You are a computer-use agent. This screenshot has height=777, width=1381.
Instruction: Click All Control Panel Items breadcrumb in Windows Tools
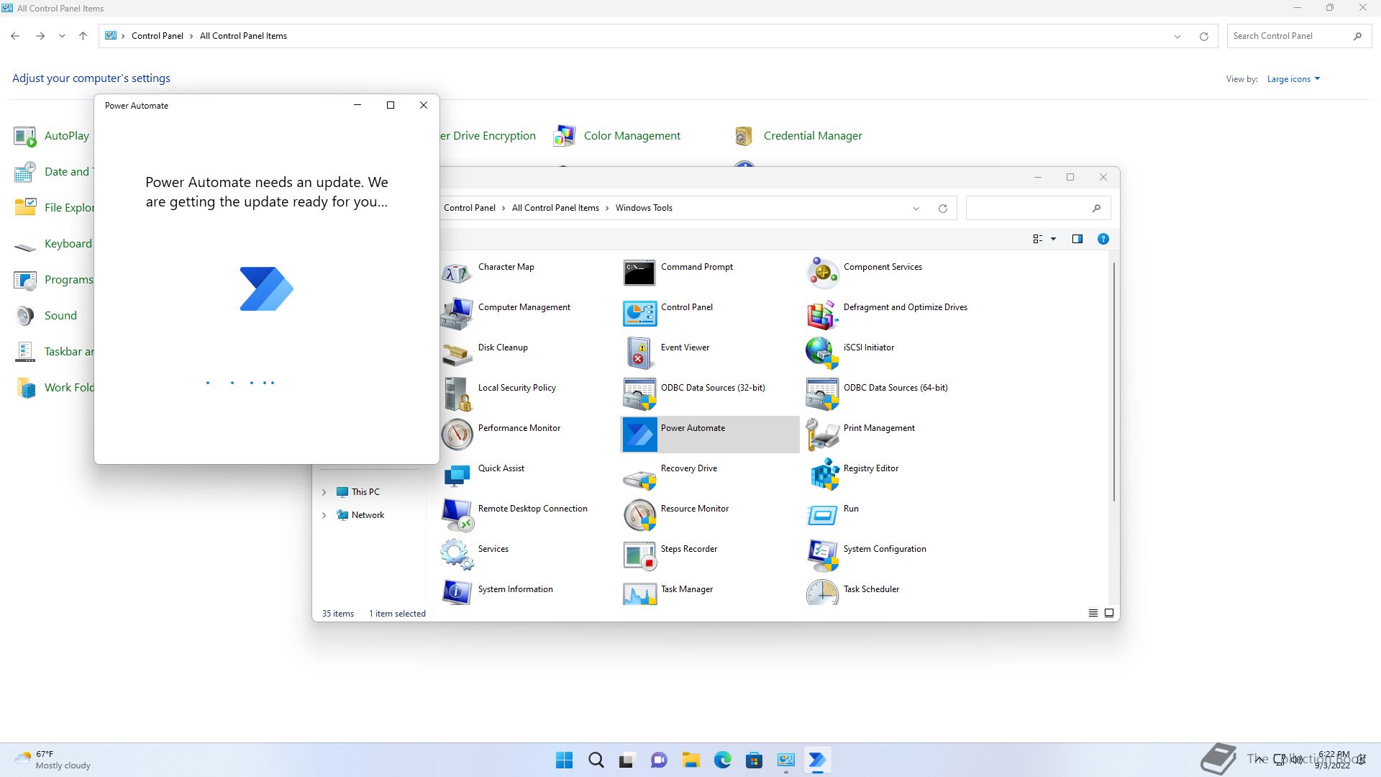[x=555, y=208]
